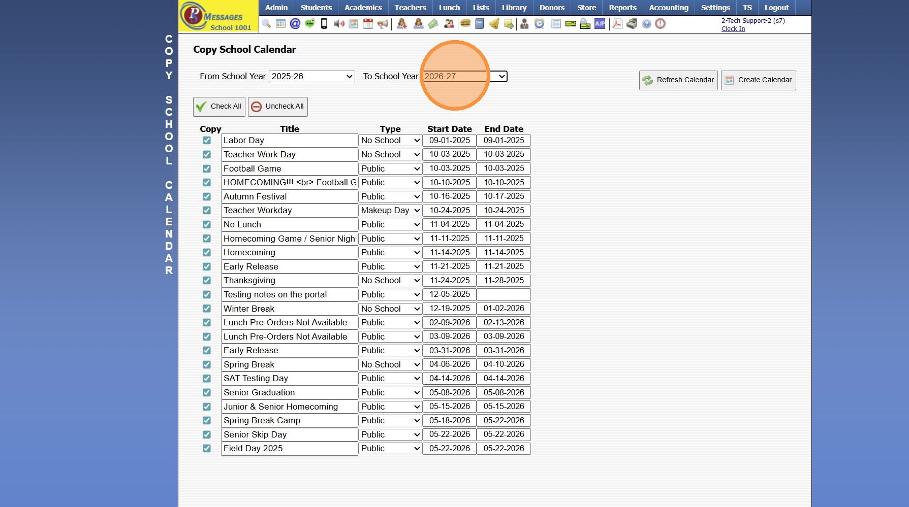This screenshot has height=507, width=909.
Task: Click the Clock In link
Action: click(x=733, y=29)
